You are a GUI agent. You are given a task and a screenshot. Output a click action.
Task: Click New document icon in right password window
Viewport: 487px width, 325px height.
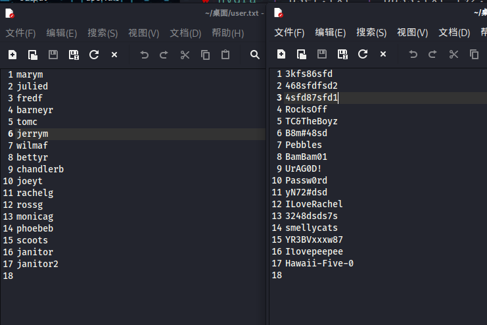(x=281, y=55)
